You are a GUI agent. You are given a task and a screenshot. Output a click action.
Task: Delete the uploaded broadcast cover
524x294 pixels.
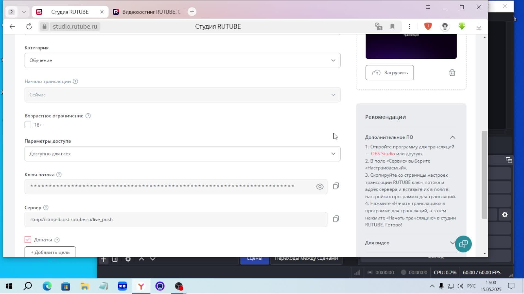[452, 73]
